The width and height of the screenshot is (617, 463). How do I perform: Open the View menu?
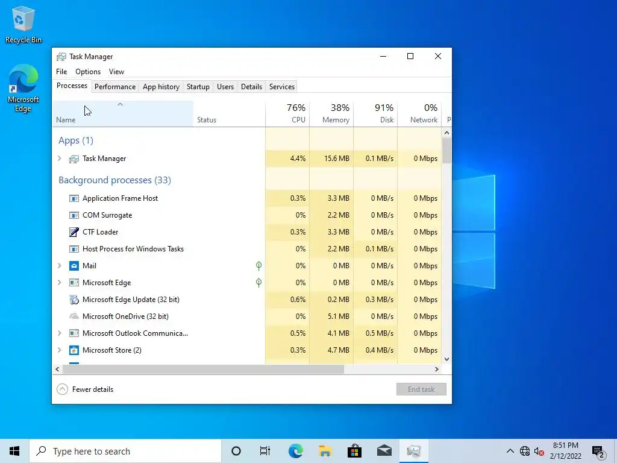point(116,72)
